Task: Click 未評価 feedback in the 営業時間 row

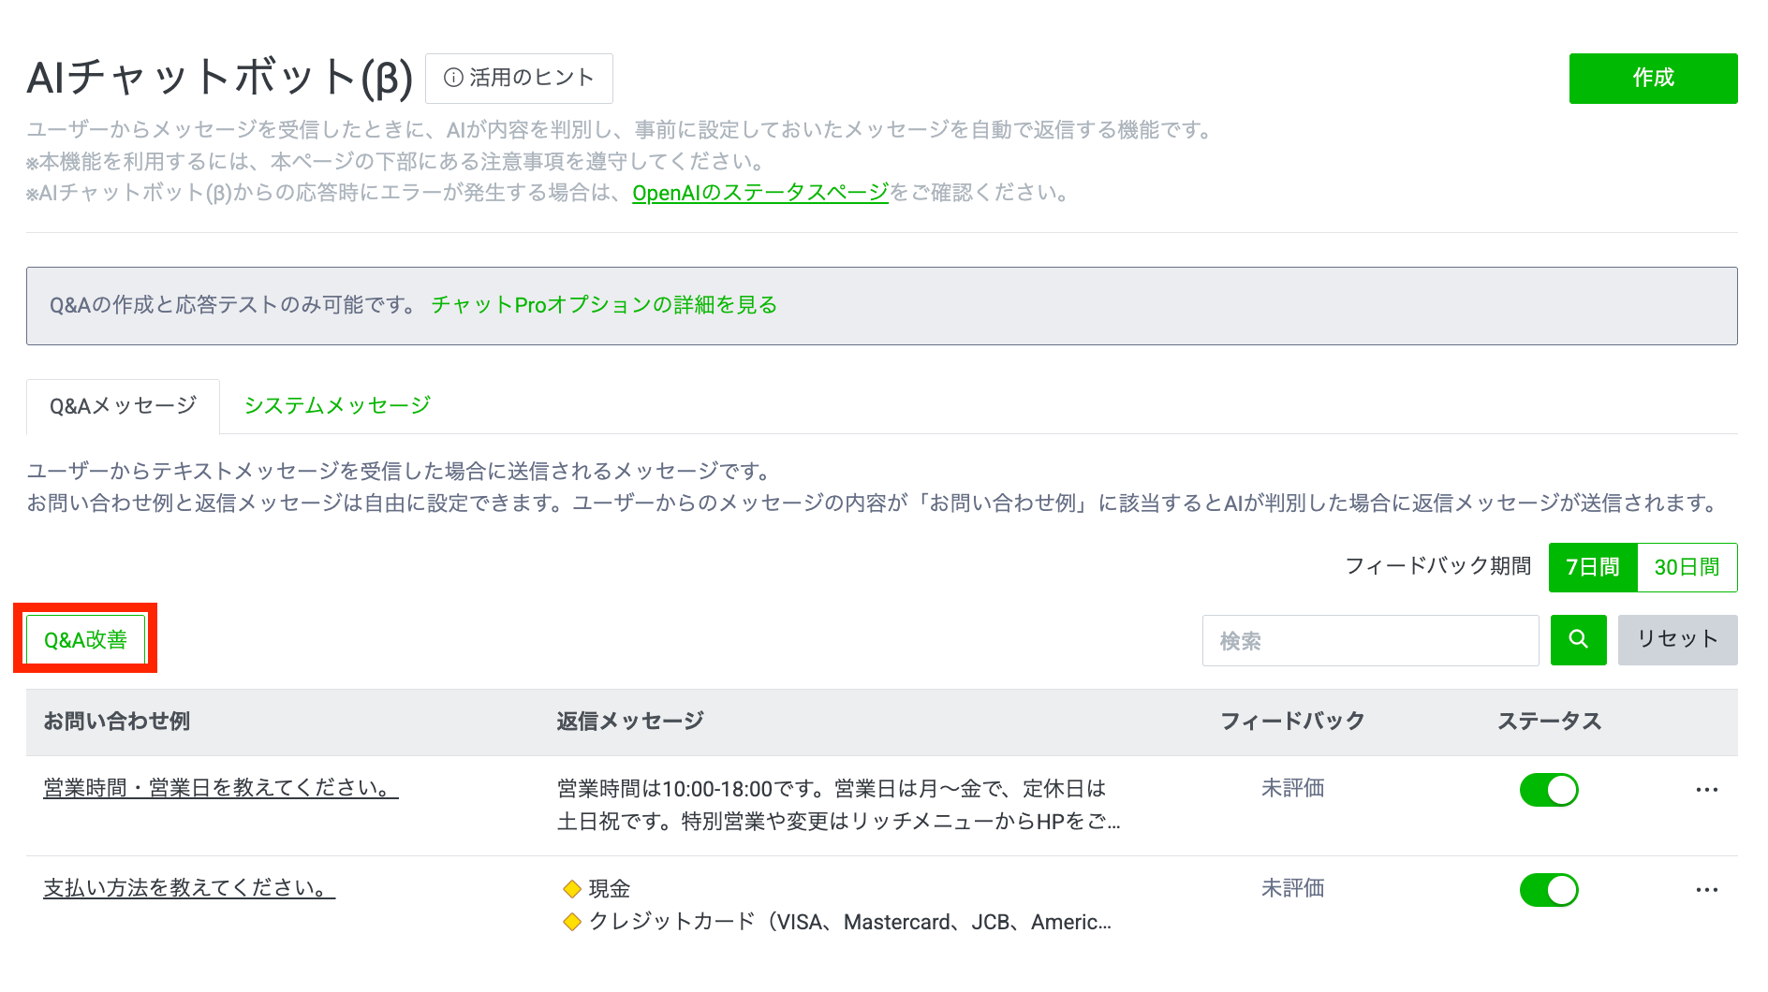Action: [x=1292, y=788]
